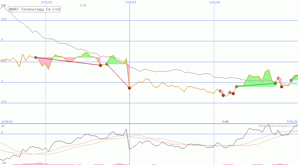Click the green 3.72 high value
298x165 pixels.
[x=83, y=5]
